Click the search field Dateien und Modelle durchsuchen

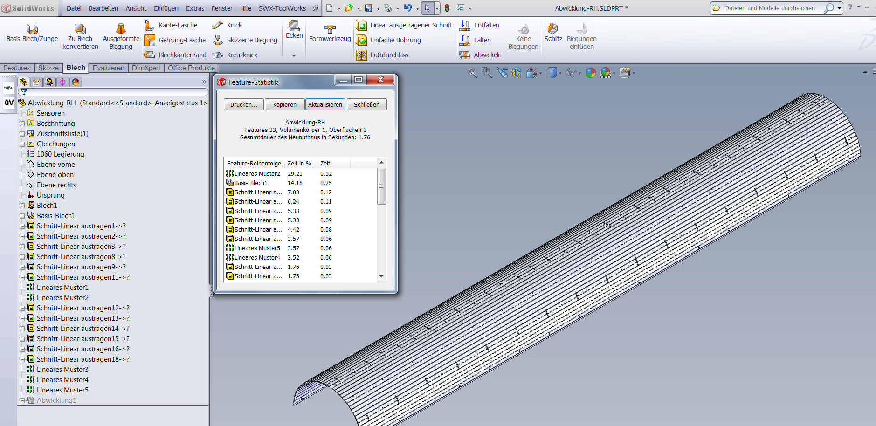[770, 8]
